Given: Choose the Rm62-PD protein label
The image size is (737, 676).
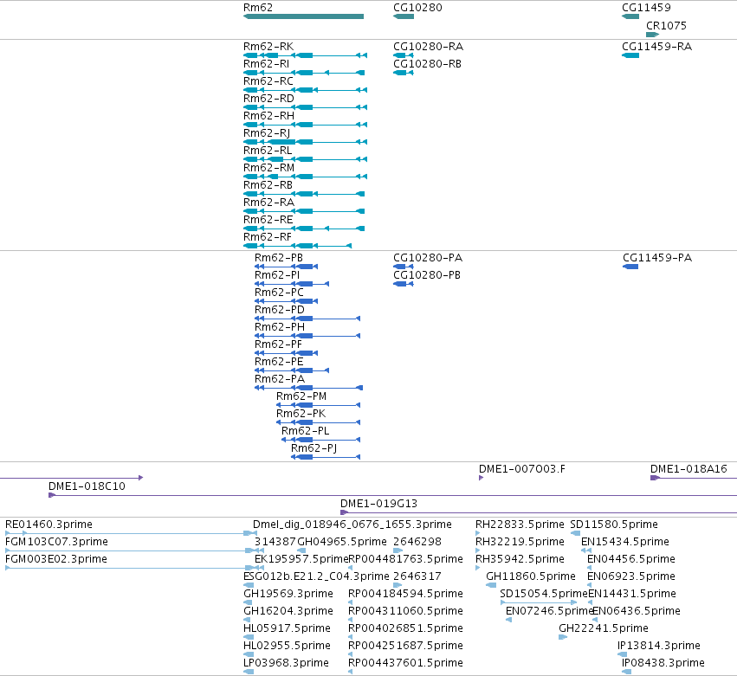Looking at the screenshot, I should [280, 310].
